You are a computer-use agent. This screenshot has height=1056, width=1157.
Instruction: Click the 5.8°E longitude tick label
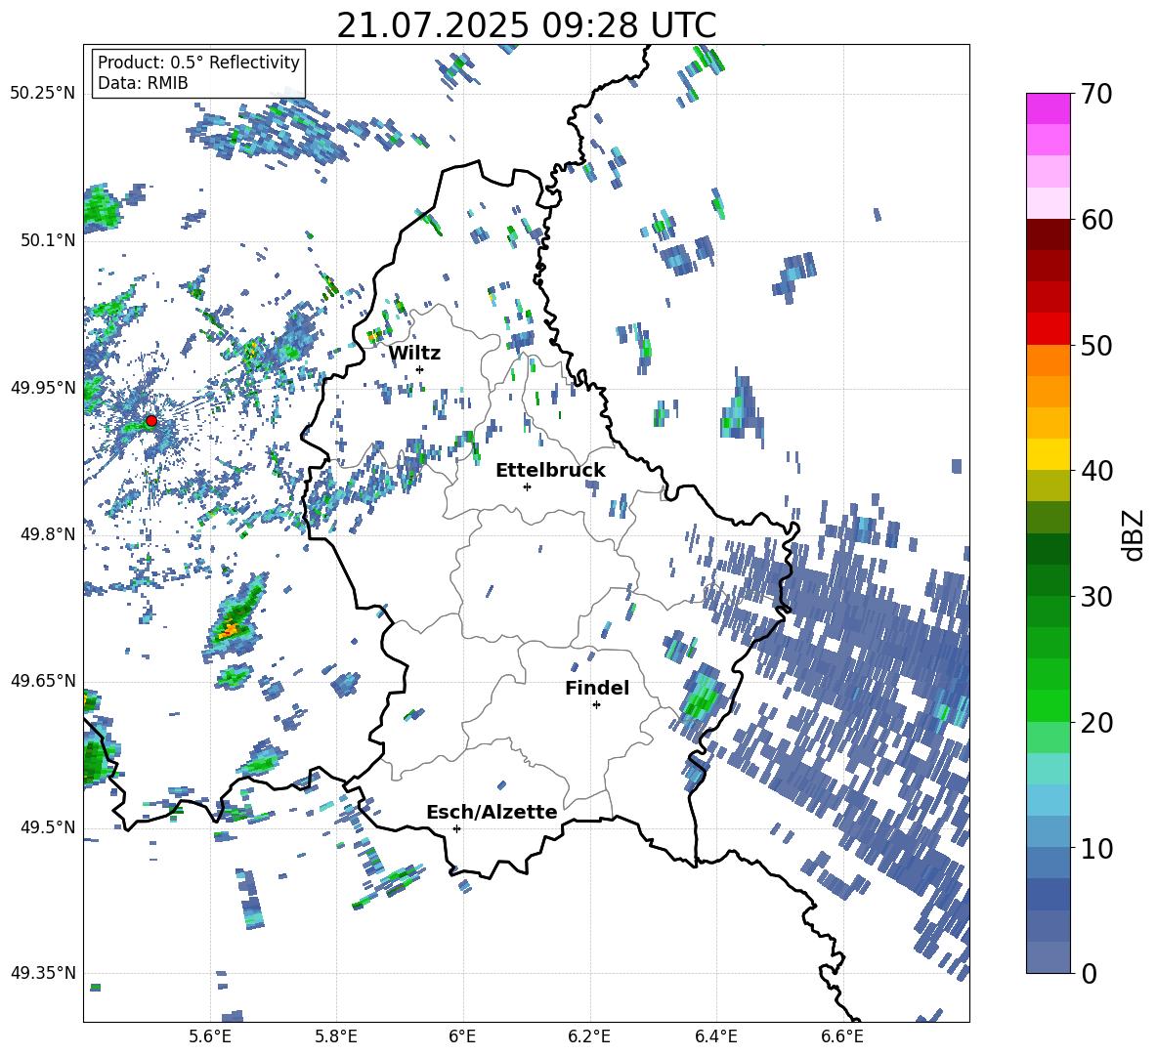tap(336, 1037)
